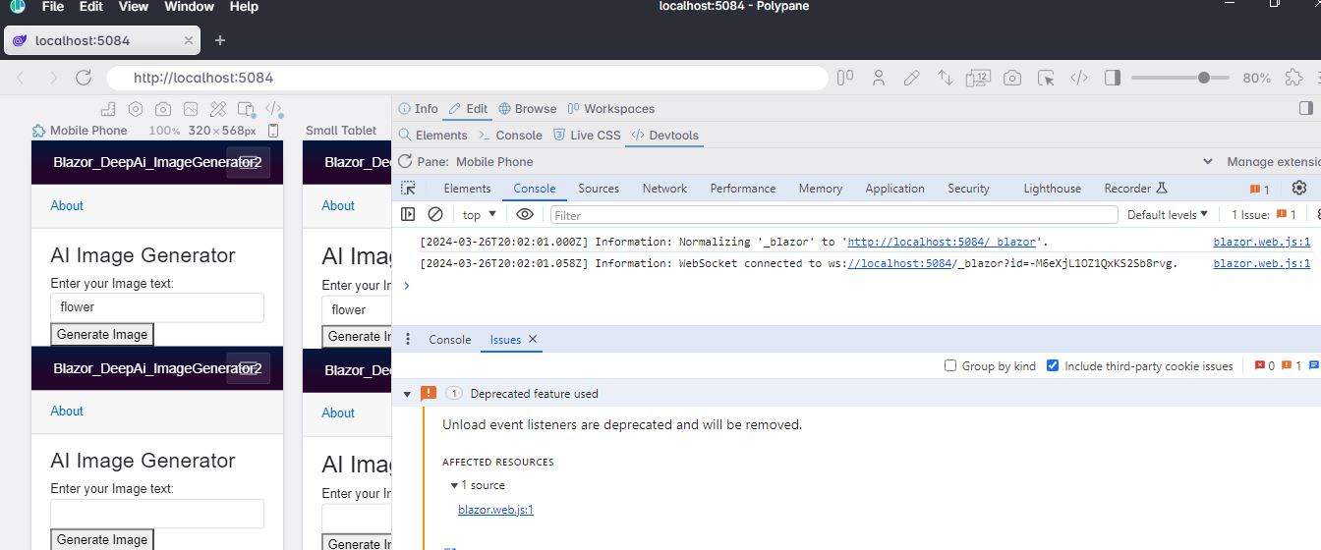
Task: Click the DevTools inspect element selector icon
Action: [x=409, y=189]
